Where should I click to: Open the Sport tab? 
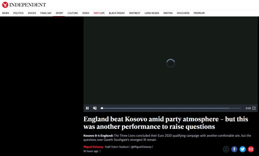click(x=59, y=13)
